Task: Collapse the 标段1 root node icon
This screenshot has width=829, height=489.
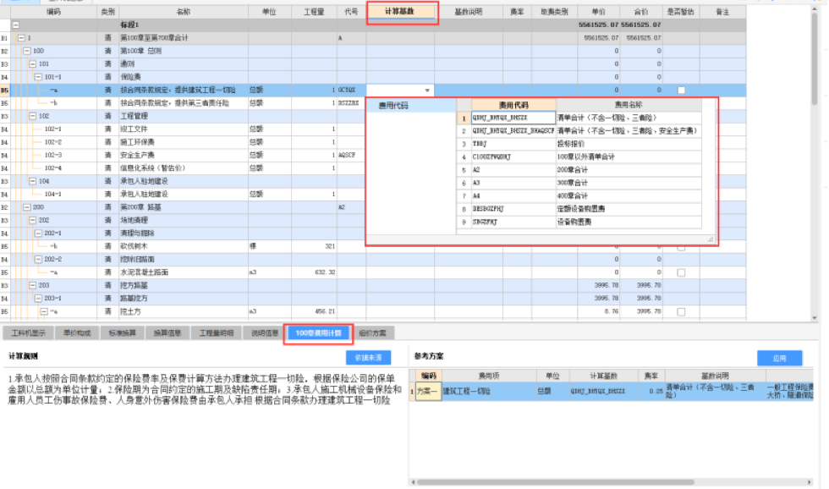Action: 15,26
